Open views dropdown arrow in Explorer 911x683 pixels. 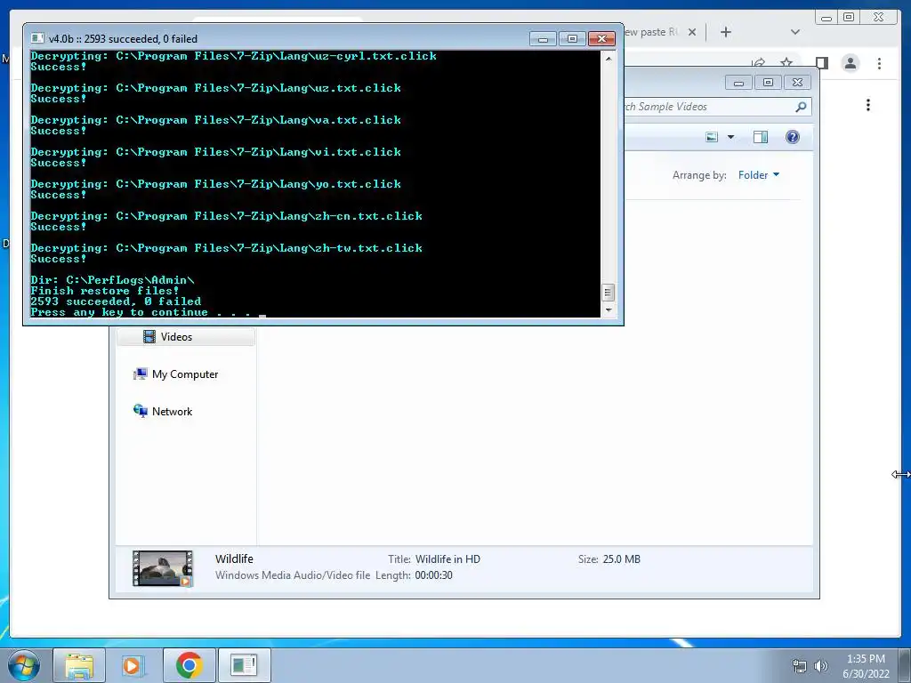(731, 137)
